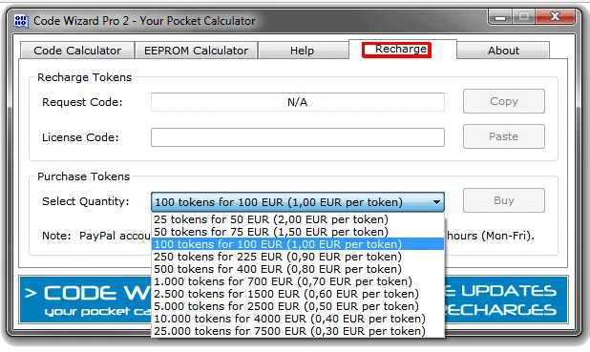
Task: Click the Paste button
Action: [x=504, y=136]
